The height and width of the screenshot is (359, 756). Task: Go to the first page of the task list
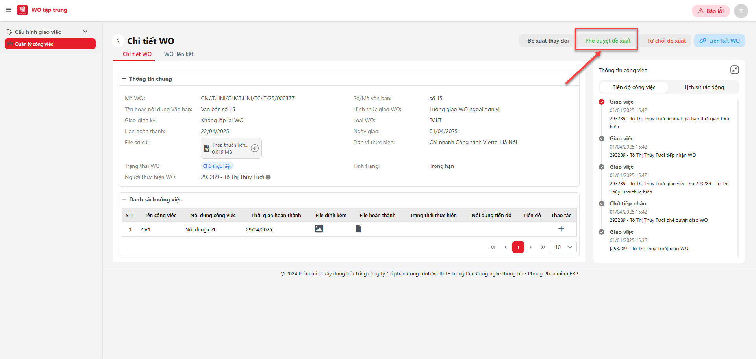(x=493, y=247)
